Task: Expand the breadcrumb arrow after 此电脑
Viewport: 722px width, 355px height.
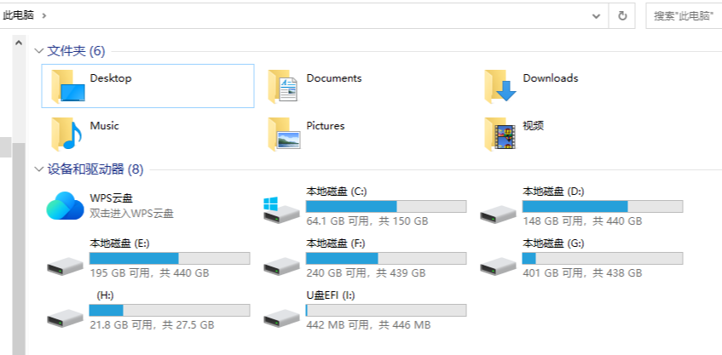Action: click(43, 15)
